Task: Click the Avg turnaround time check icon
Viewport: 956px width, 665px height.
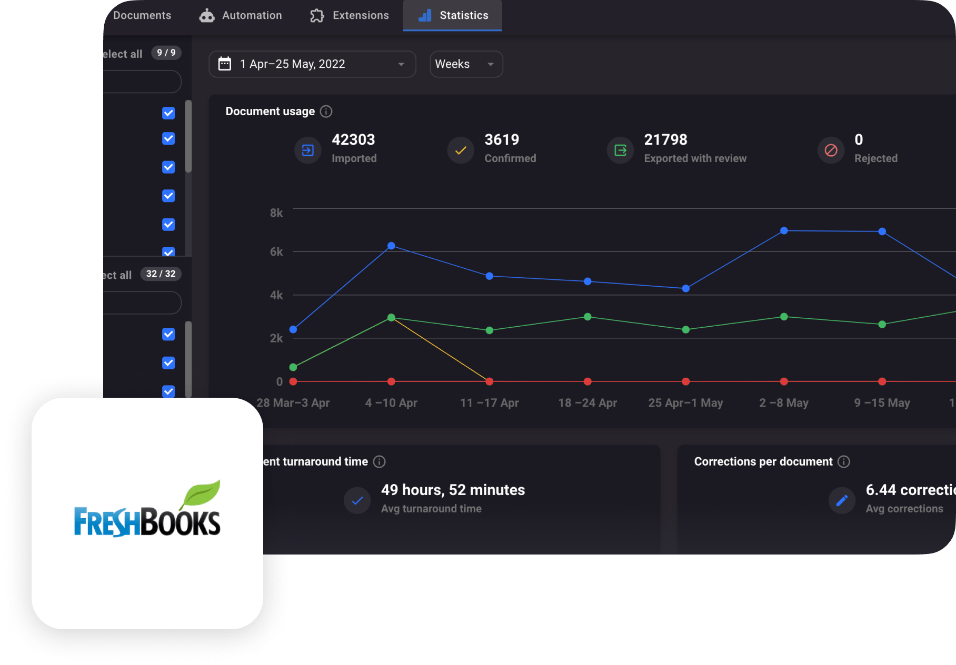Action: point(357,501)
